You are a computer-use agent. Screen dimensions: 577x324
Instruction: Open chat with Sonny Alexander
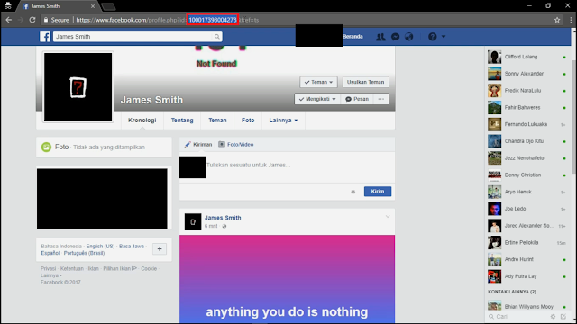pyautogui.click(x=527, y=74)
